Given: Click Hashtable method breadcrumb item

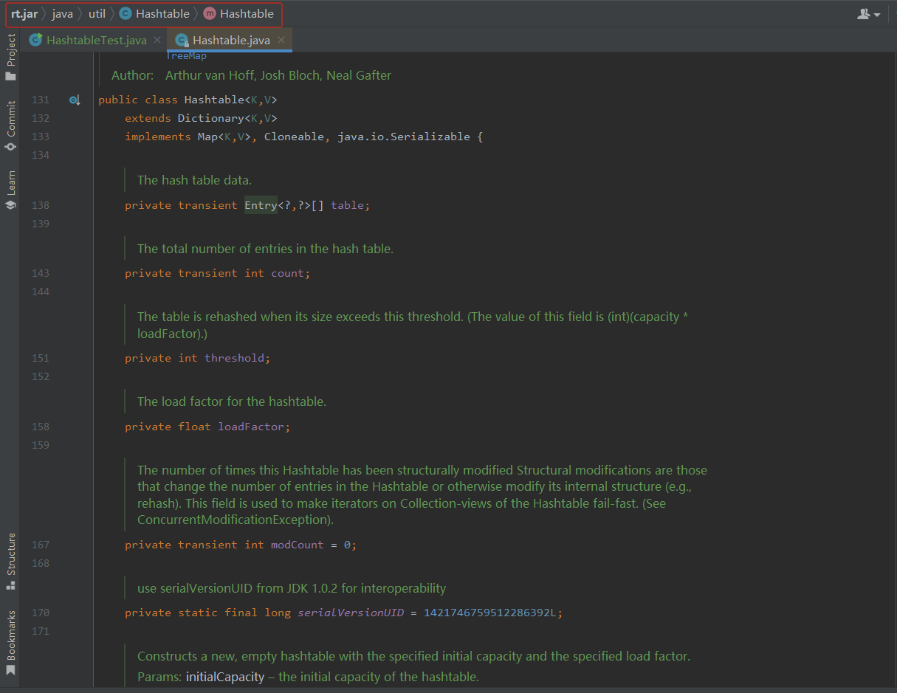Looking at the screenshot, I should coord(238,13).
